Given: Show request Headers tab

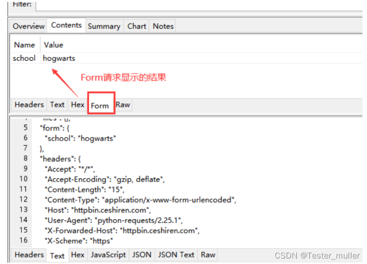Looking at the screenshot, I should click(x=29, y=104).
